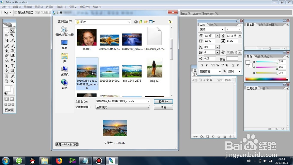Select the Shape rectangle tool
Viewport: 293px width, 165px height.
(12, 70)
